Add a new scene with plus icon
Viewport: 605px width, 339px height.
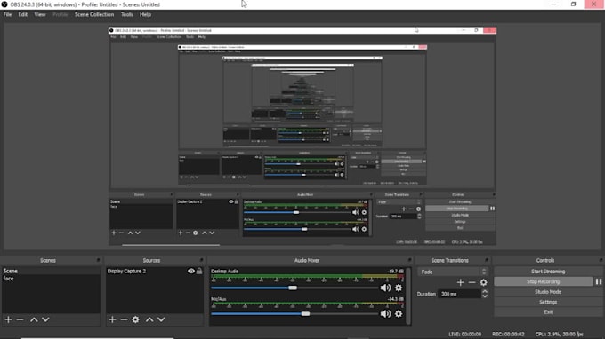(8, 319)
